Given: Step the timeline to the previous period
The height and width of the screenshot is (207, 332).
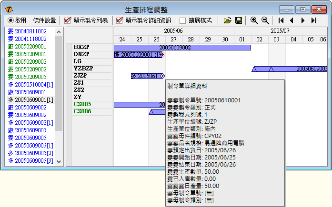Looking at the screenshot, I should (292, 20).
